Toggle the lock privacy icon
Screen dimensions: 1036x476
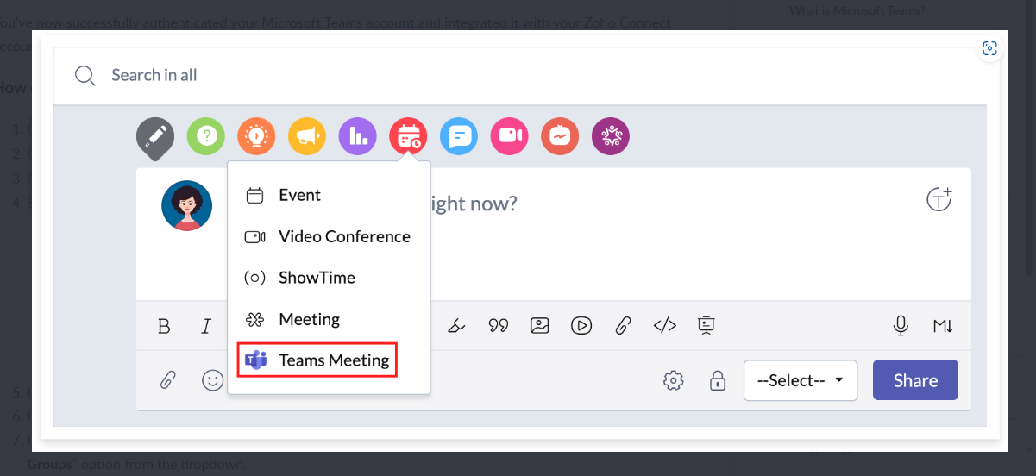point(718,380)
